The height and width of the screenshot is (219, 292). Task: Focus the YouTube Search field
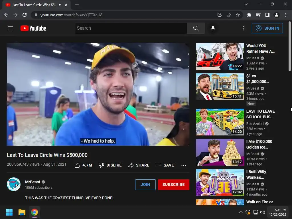coord(131,28)
